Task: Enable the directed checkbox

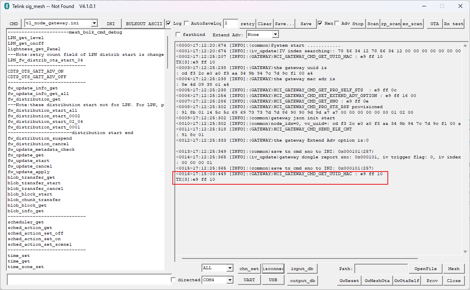Action: click(x=173, y=280)
